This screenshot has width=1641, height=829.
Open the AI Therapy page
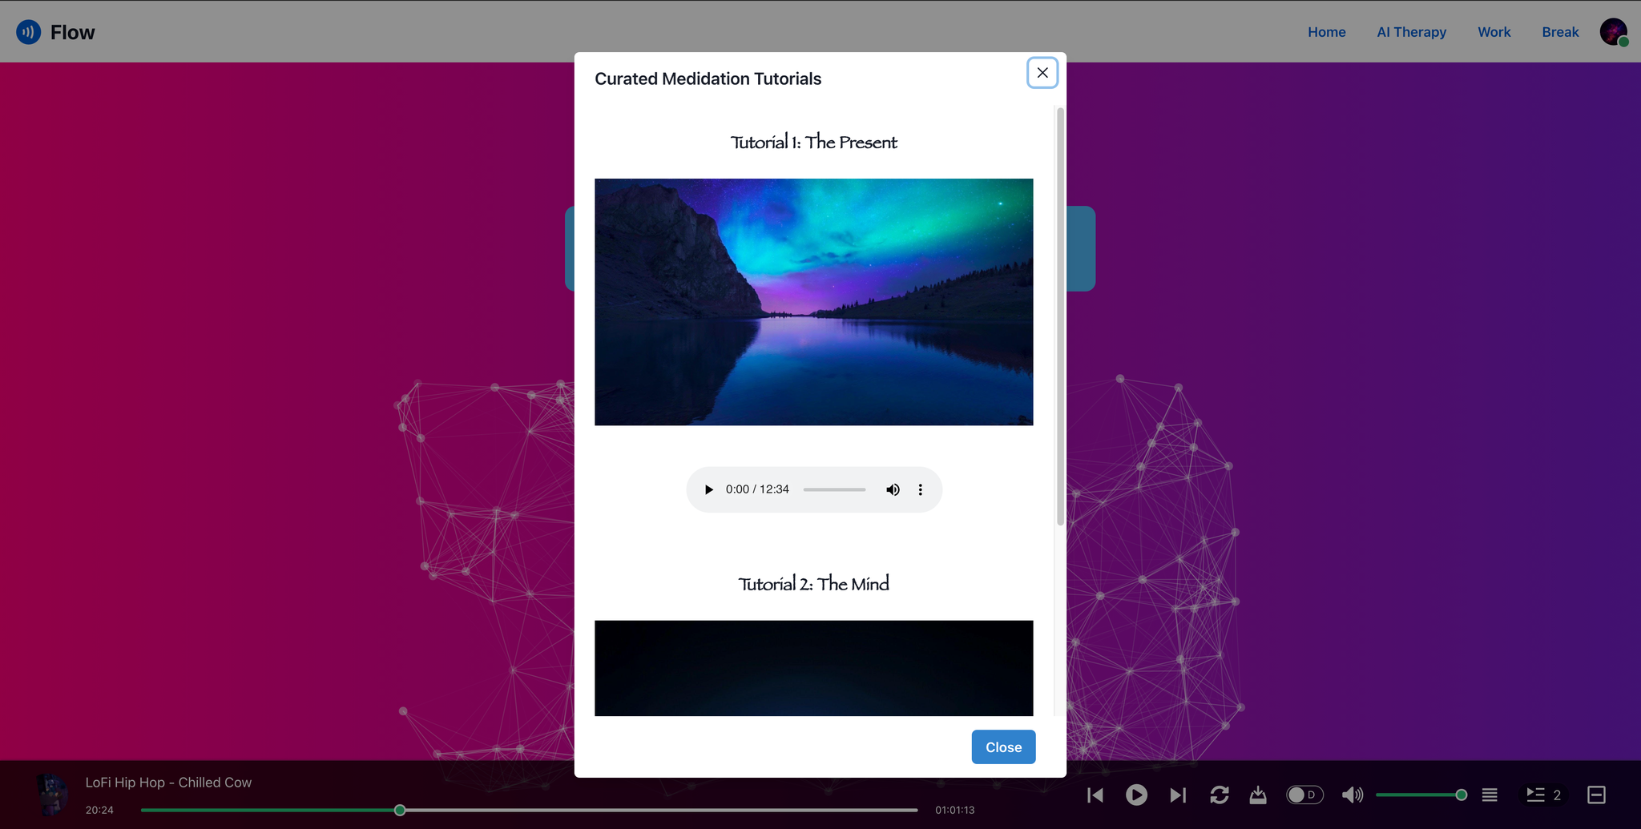click(x=1412, y=32)
